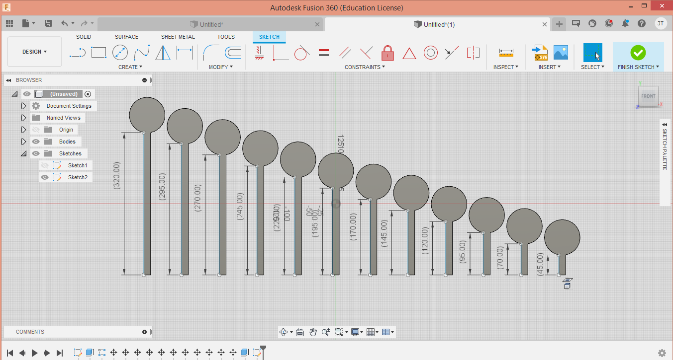This screenshot has width=673, height=360.
Task: Click the Insert Canvas image icon
Action: coord(561,52)
